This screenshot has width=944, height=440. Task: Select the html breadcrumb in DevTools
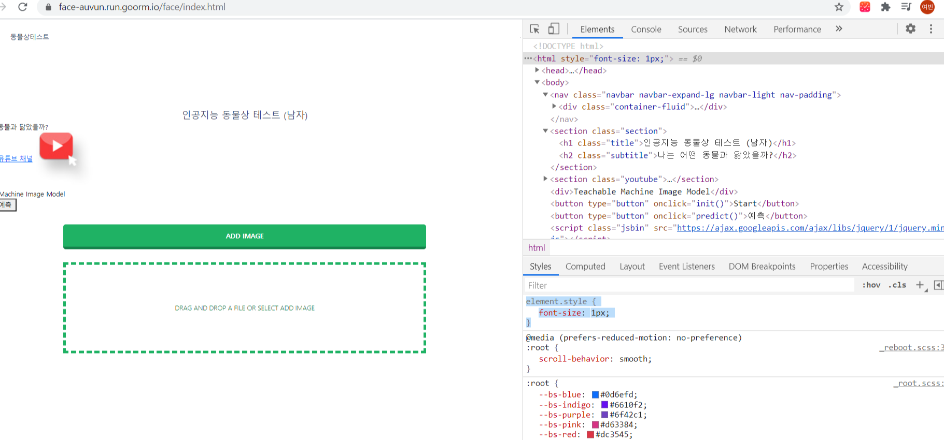[537, 248]
